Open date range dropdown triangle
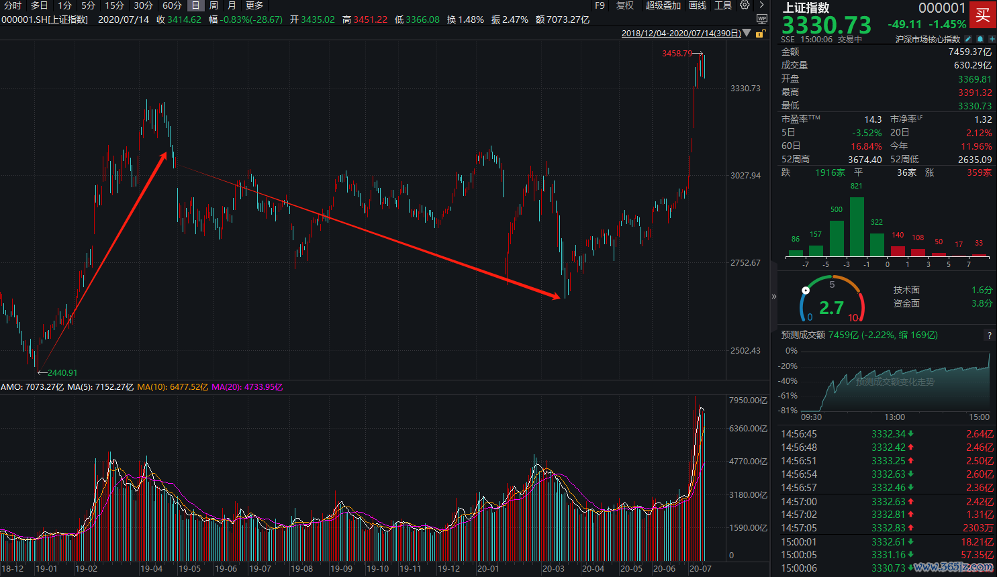The height and width of the screenshot is (577, 997). click(747, 33)
